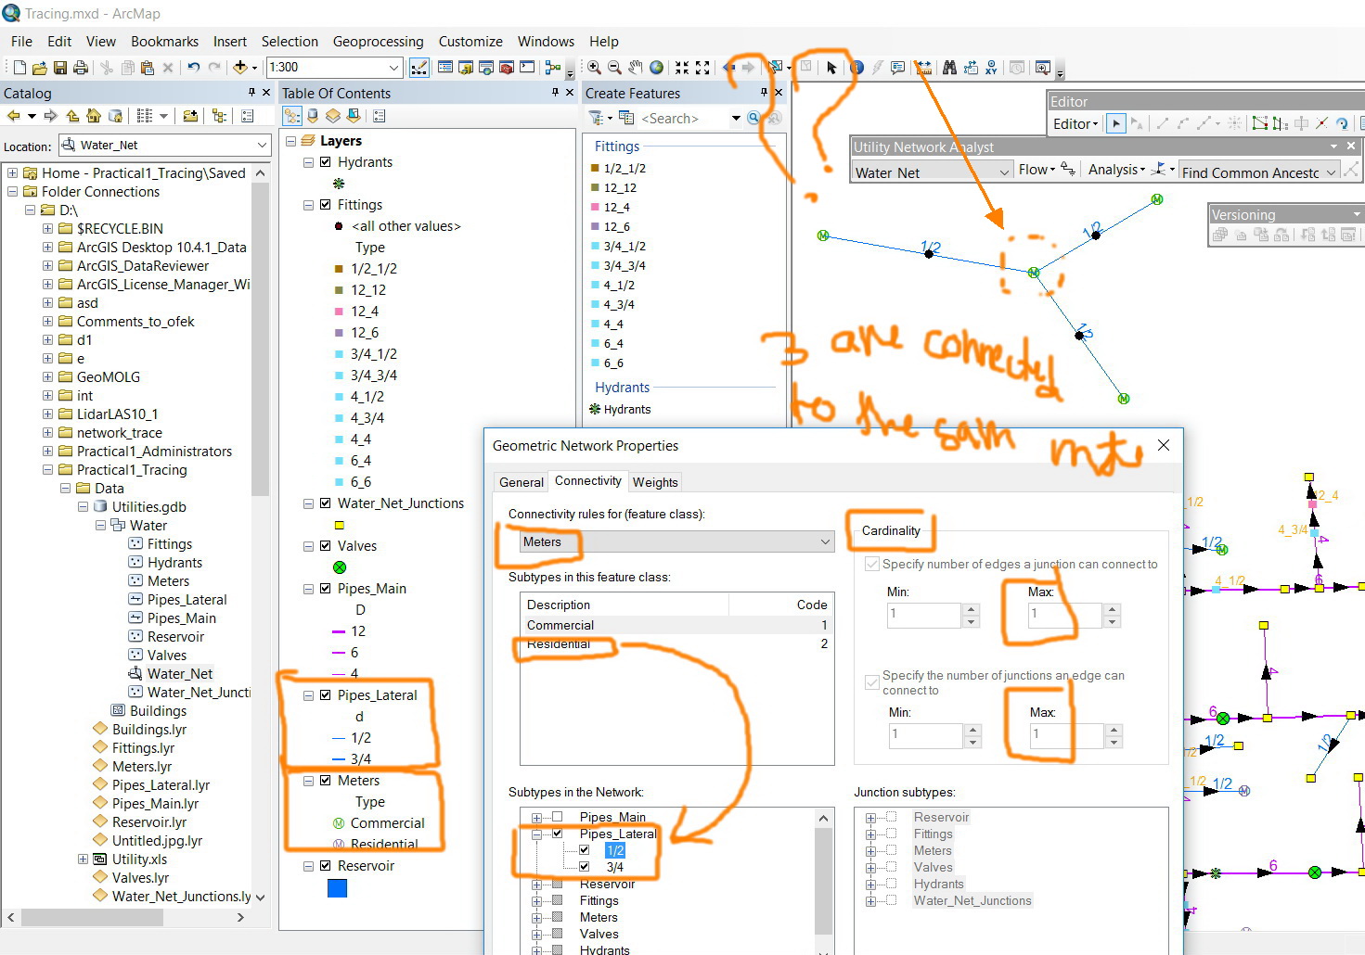Open a map document with the Open icon

click(39, 68)
